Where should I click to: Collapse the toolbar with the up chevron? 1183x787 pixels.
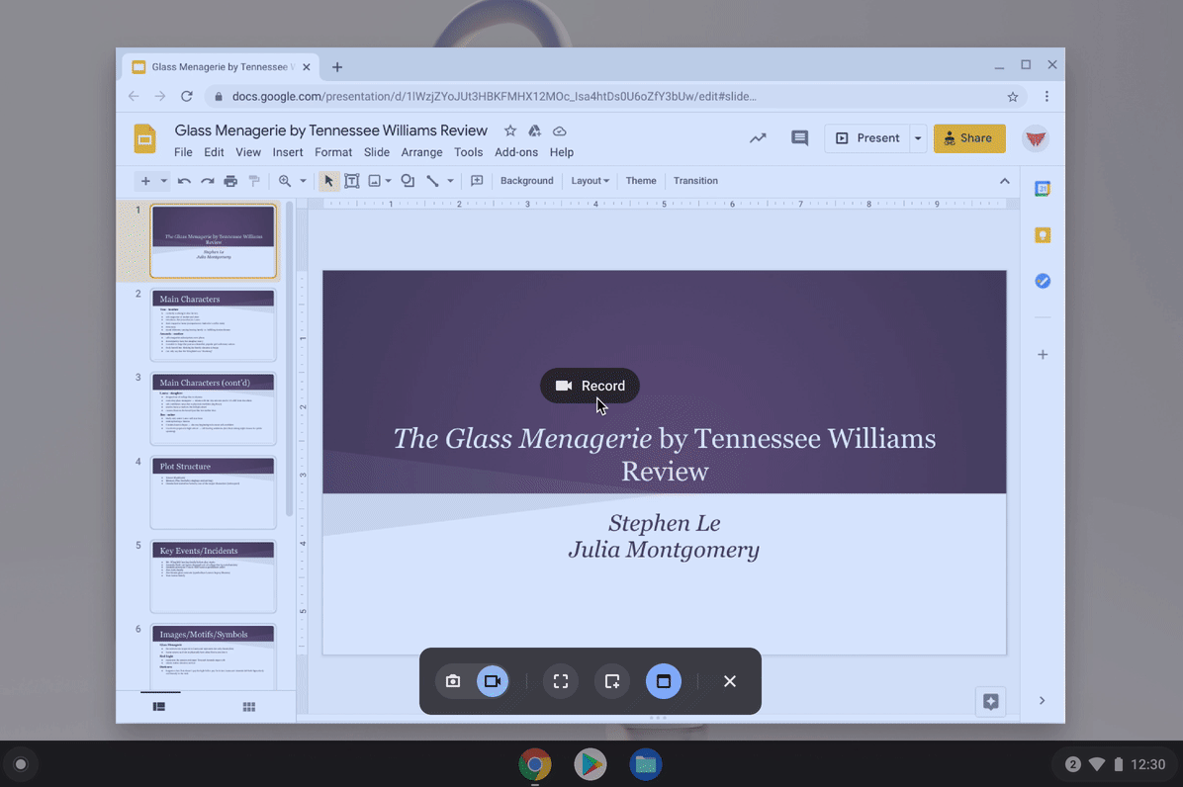pos(1004,181)
